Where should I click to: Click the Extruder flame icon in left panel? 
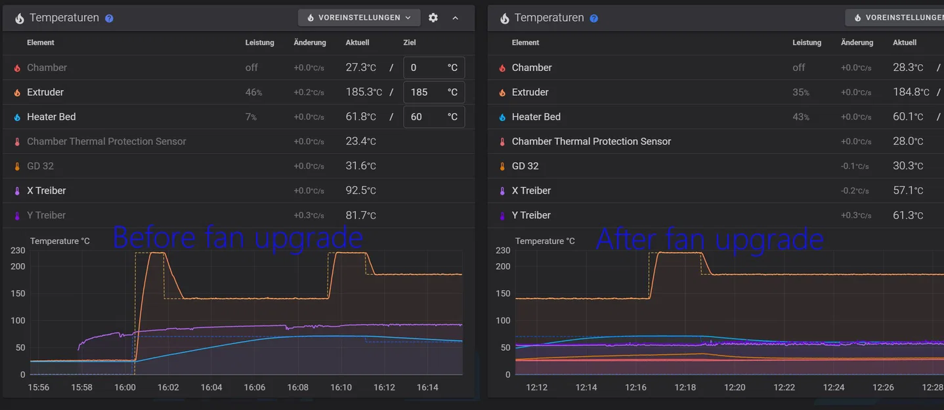[17, 92]
